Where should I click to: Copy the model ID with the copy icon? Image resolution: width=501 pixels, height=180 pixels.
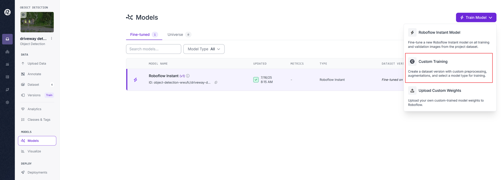point(216,82)
